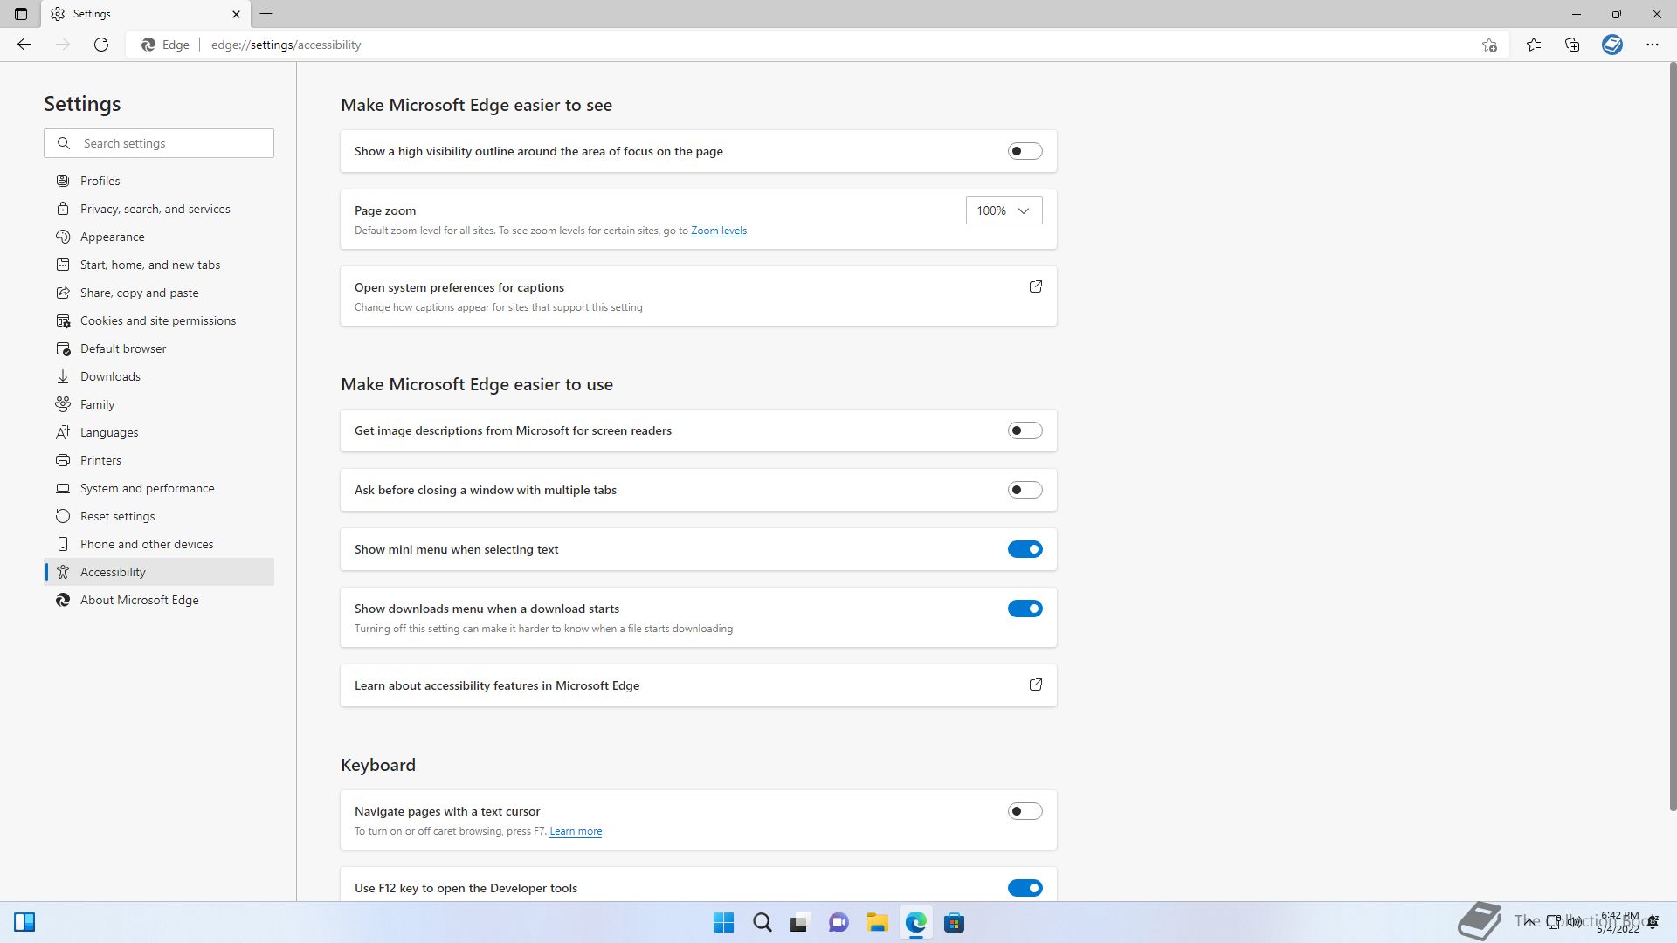Viewport: 1677px width, 943px height.
Task: Open Task View in taskbar
Action: click(800, 923)
